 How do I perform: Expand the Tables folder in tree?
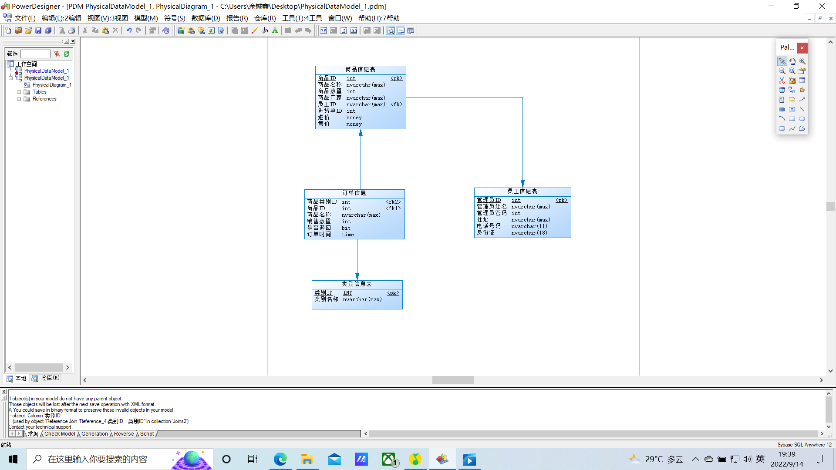[x=19, y=92]
